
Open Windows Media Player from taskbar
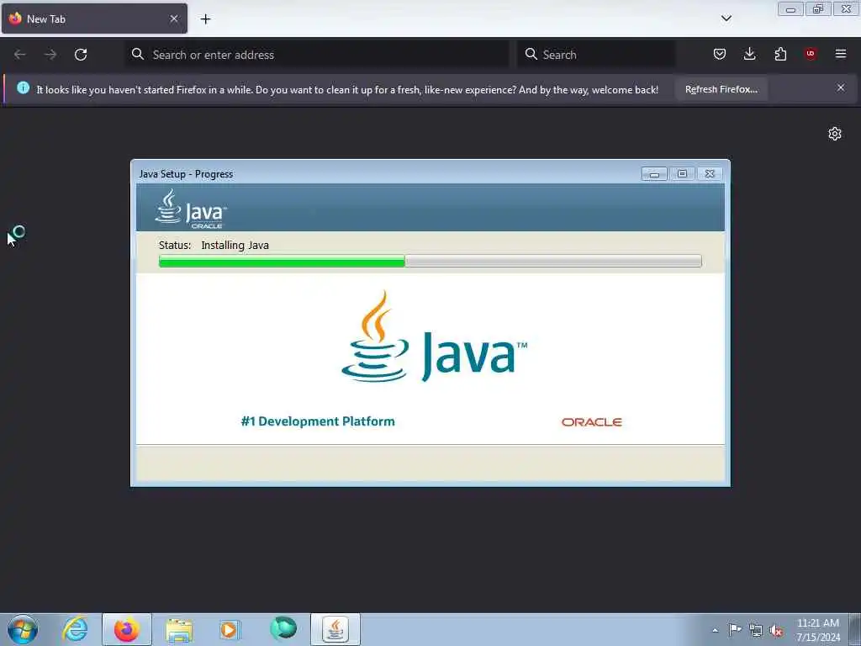tap(230, 629)
